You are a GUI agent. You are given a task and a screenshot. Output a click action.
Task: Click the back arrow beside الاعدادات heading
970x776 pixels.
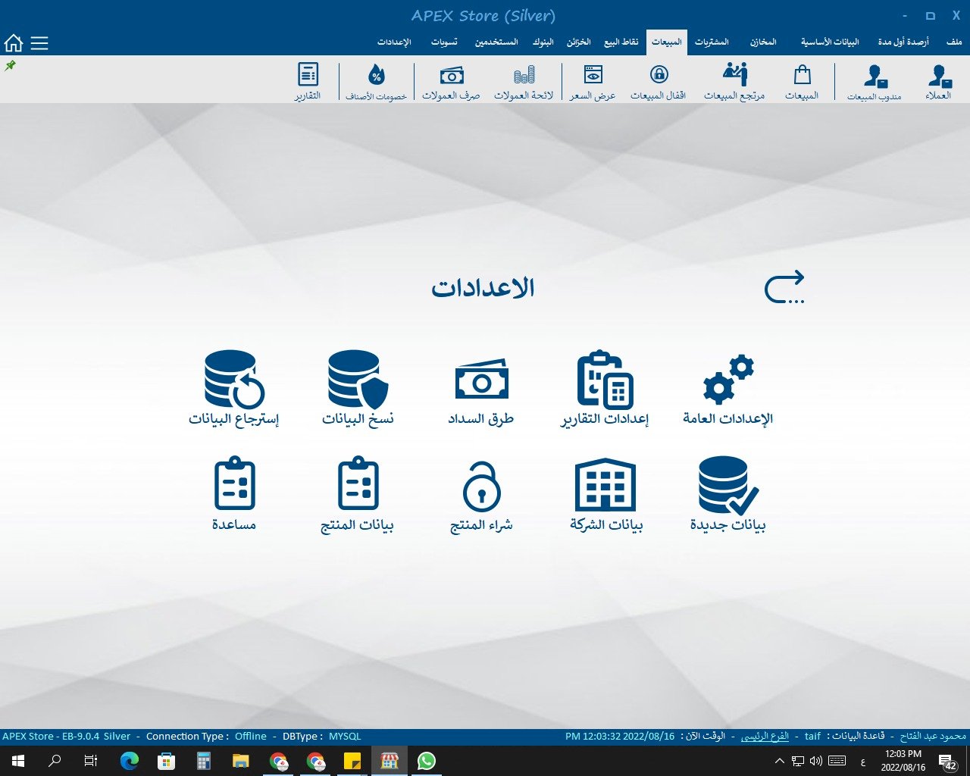point(784,287)
